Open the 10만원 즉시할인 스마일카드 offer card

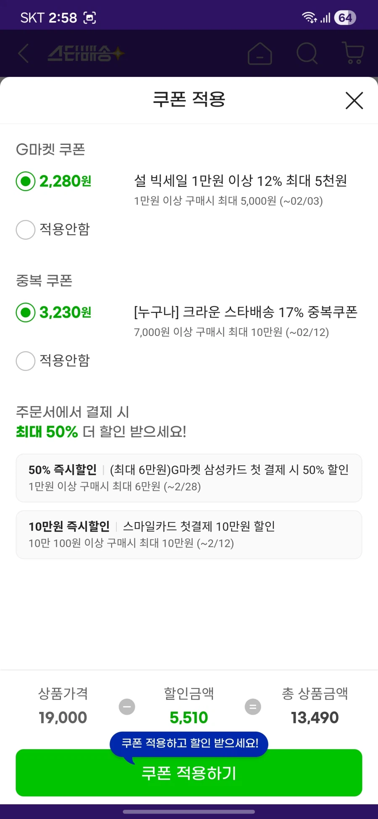189,534
